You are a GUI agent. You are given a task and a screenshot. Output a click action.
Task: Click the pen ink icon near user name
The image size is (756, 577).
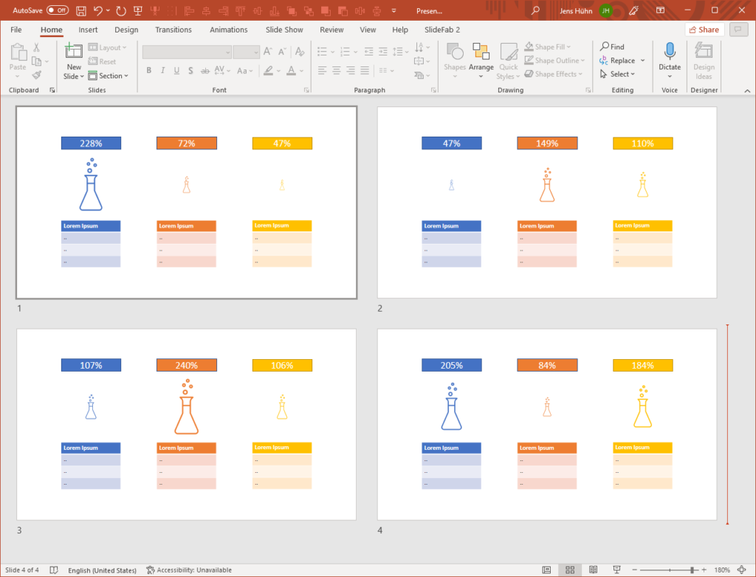[x=634, y=10]
